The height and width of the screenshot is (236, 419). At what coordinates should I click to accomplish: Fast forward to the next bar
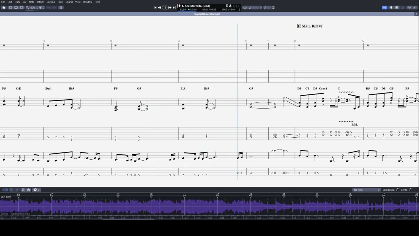click(170, 8)
